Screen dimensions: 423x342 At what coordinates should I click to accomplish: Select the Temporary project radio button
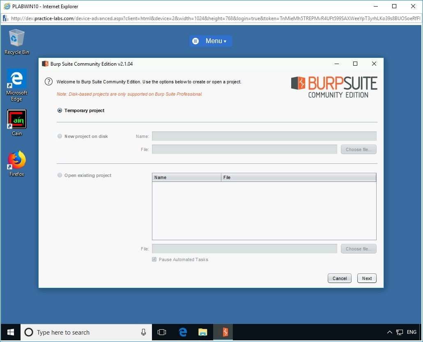60,110
